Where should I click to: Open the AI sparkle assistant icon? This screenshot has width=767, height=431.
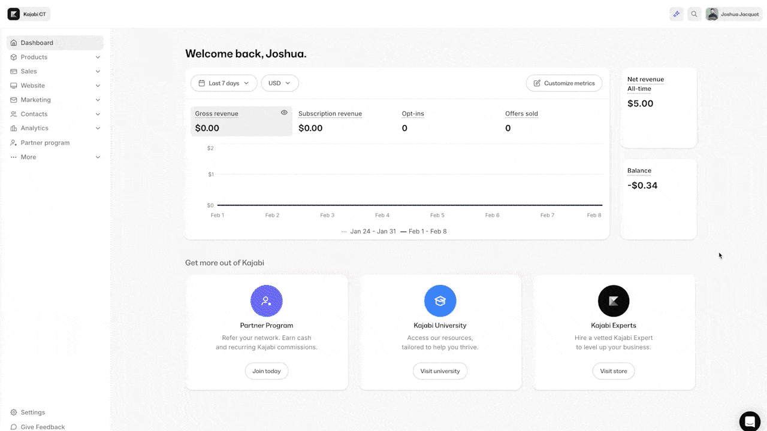[x=677, y=14]
